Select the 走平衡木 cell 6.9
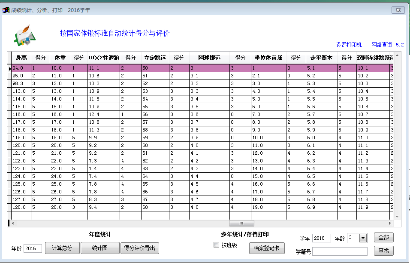 [322, 207]
